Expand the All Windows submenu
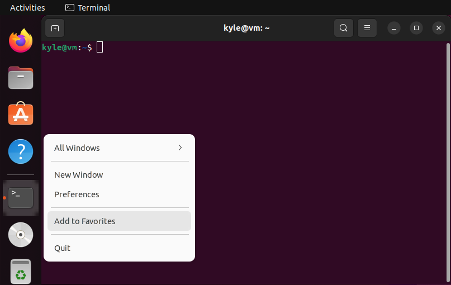451x285 pixels. click(120, 148)
